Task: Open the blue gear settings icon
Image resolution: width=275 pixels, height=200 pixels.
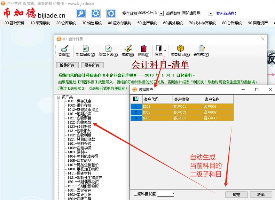Action: click(95, 13)
